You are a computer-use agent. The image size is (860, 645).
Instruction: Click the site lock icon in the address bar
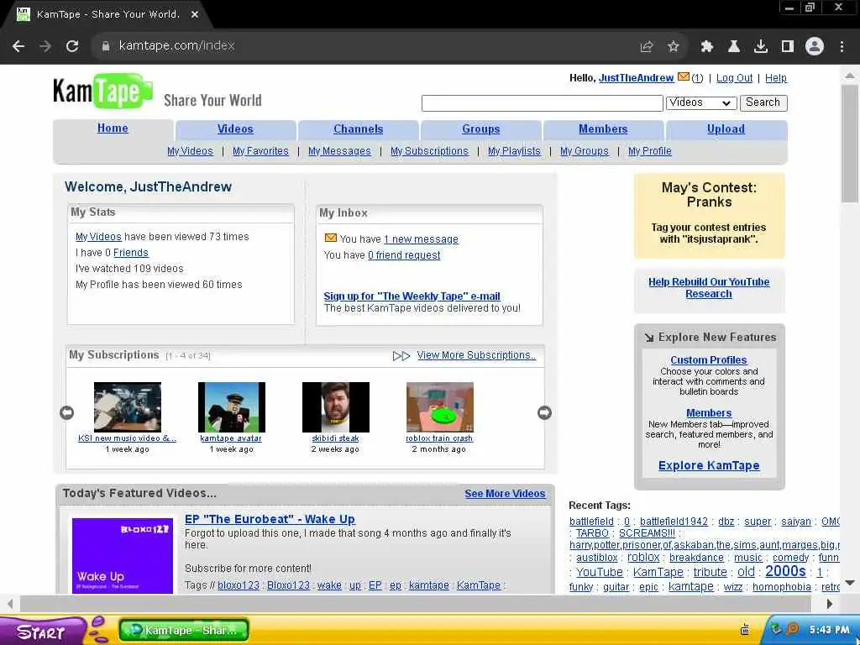[x=106, y=47]
